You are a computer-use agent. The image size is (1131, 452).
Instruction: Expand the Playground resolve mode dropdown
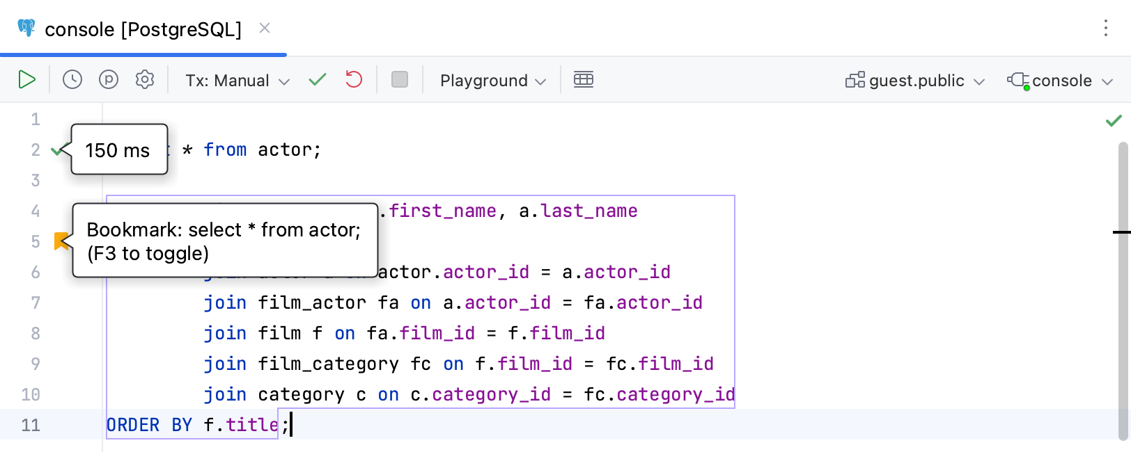coord(492,81)
